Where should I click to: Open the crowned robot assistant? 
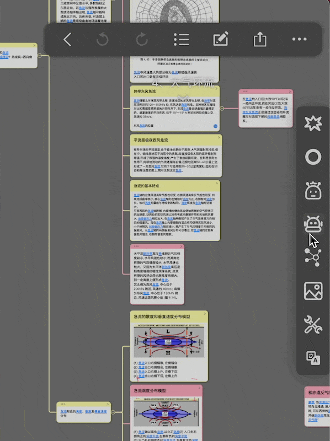313,190
